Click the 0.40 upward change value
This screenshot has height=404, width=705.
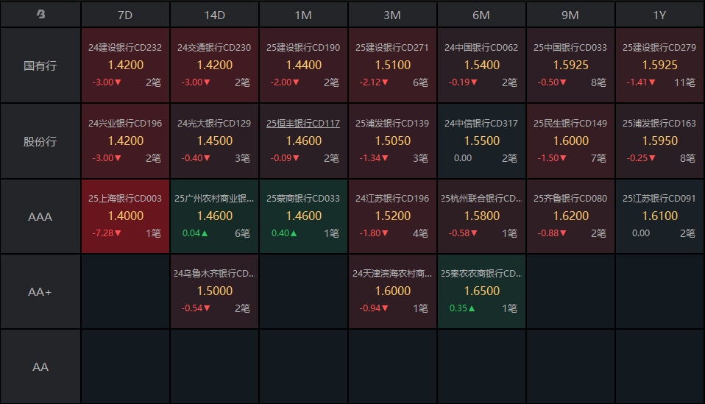coord(284,233)
